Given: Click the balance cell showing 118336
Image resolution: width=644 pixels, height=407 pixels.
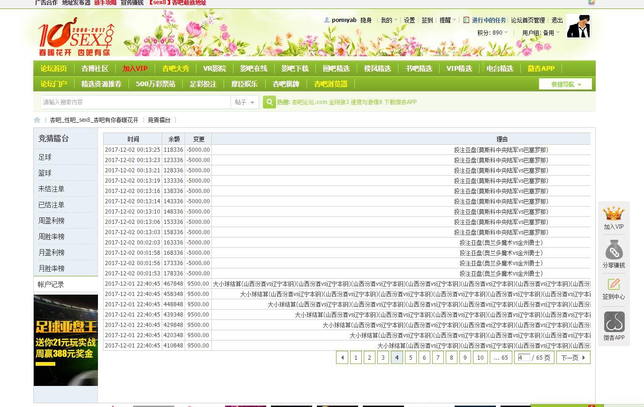Looking at the screenshot, I should coord(173,150).
